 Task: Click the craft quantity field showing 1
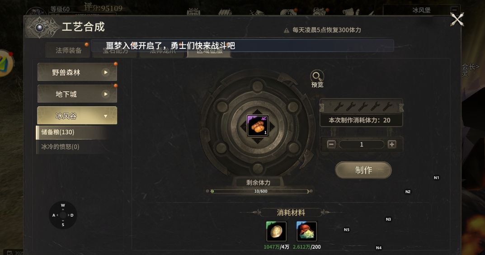[362, 144]
